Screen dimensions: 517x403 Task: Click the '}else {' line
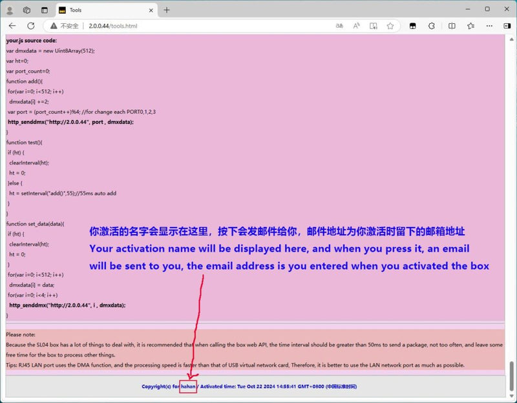click(x=15, y=183)
